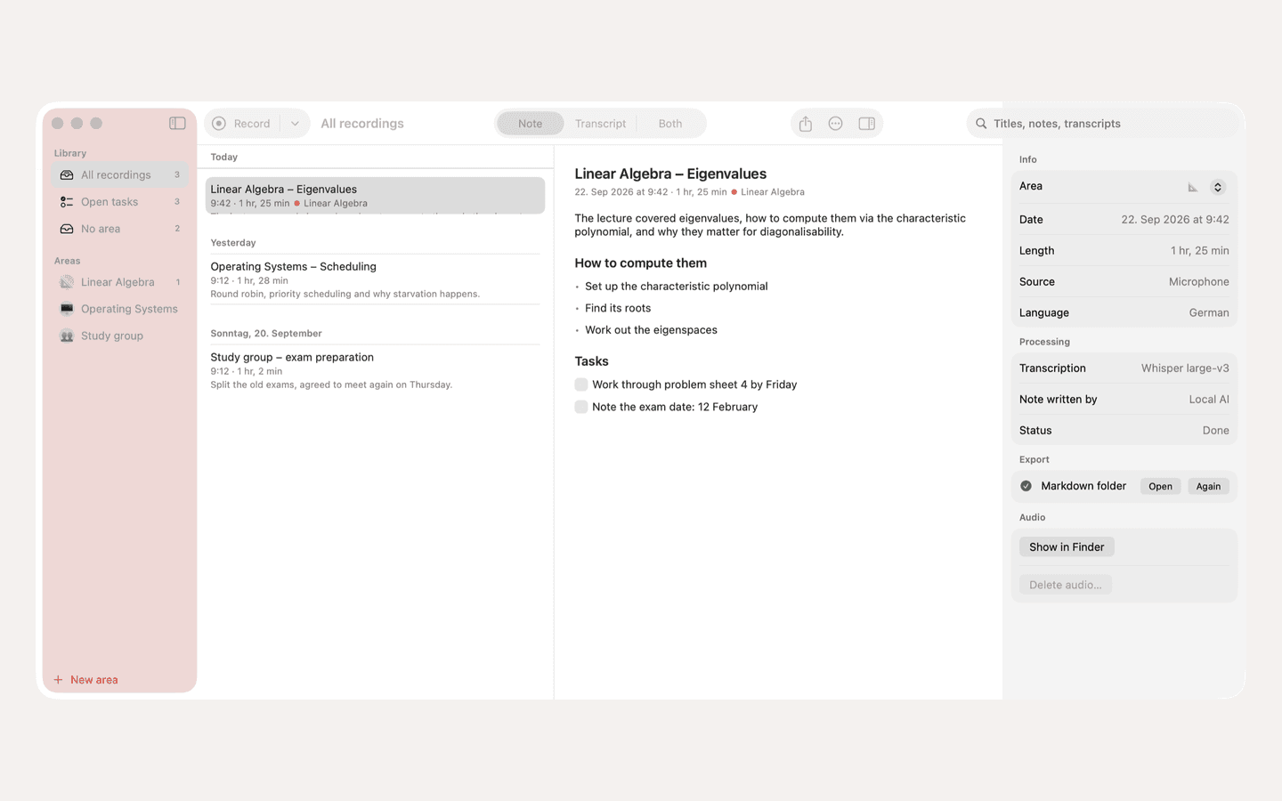Click the Language value 'German'

1209,313
